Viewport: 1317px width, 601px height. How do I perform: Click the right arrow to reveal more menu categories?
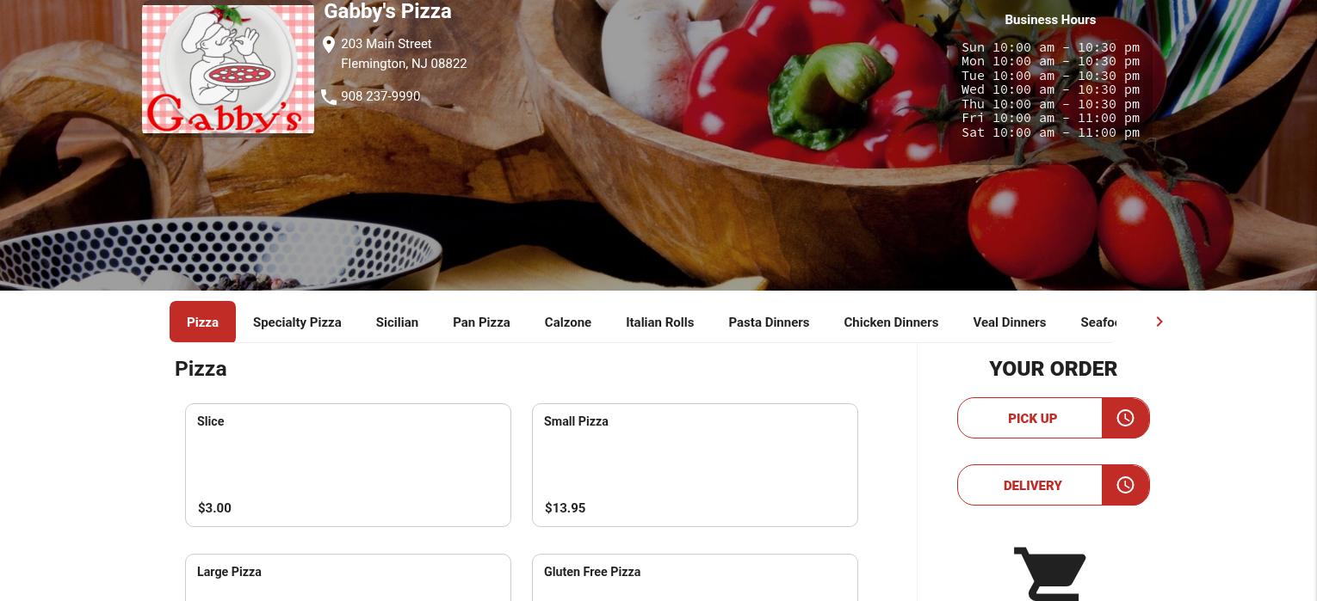1159,322
